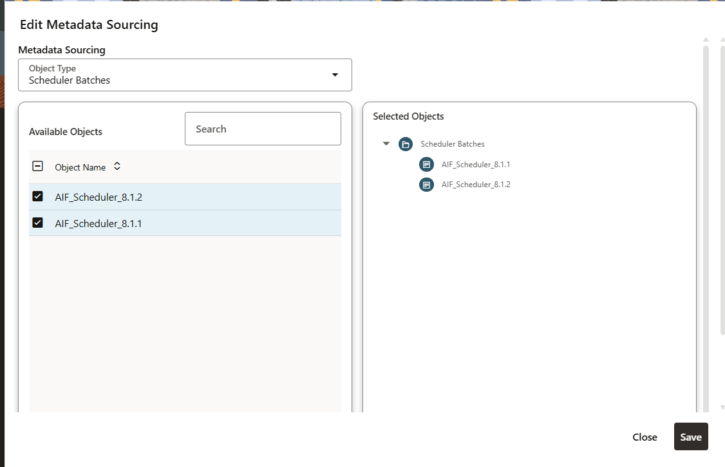Image resolution: width=725 pixels, height=467 pixels.
Task: Click the sort icon next to Object Name
Action: click(x=117, y=166)
